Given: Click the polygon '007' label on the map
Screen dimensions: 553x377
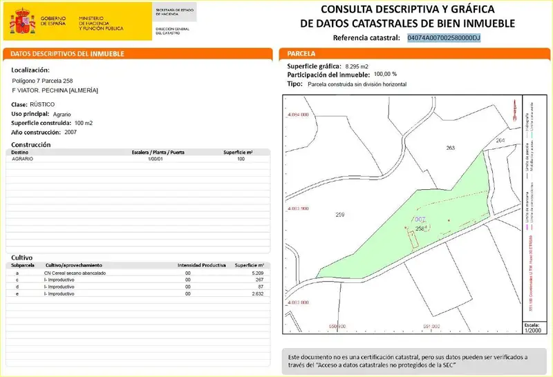Looking at the screenshot, I should click(x=420, y=220).
